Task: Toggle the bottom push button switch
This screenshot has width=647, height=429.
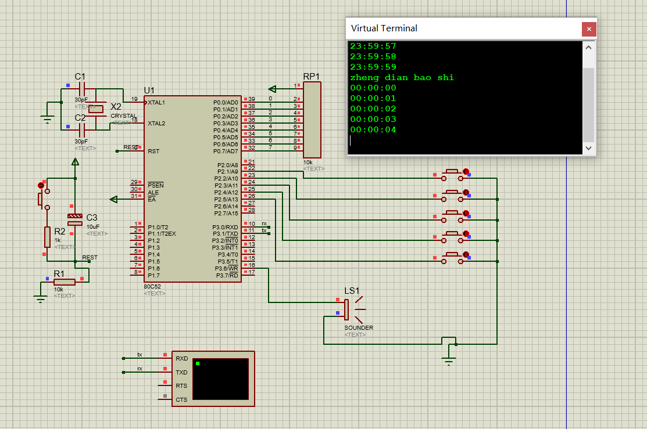Action: [452, 258]
